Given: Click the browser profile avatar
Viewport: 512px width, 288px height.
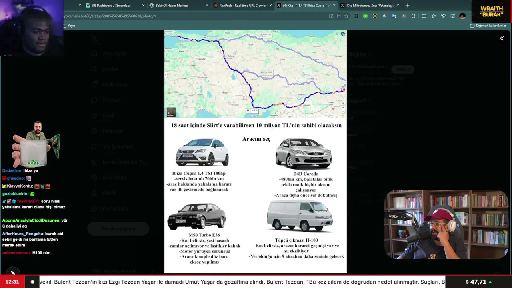Looking at the screenshot, I should [x=462, y=16].
